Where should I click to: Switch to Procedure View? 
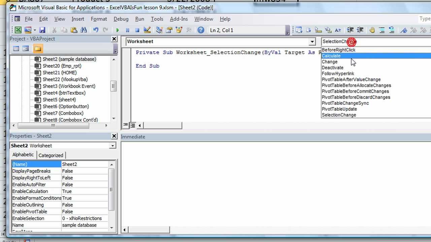126,125
